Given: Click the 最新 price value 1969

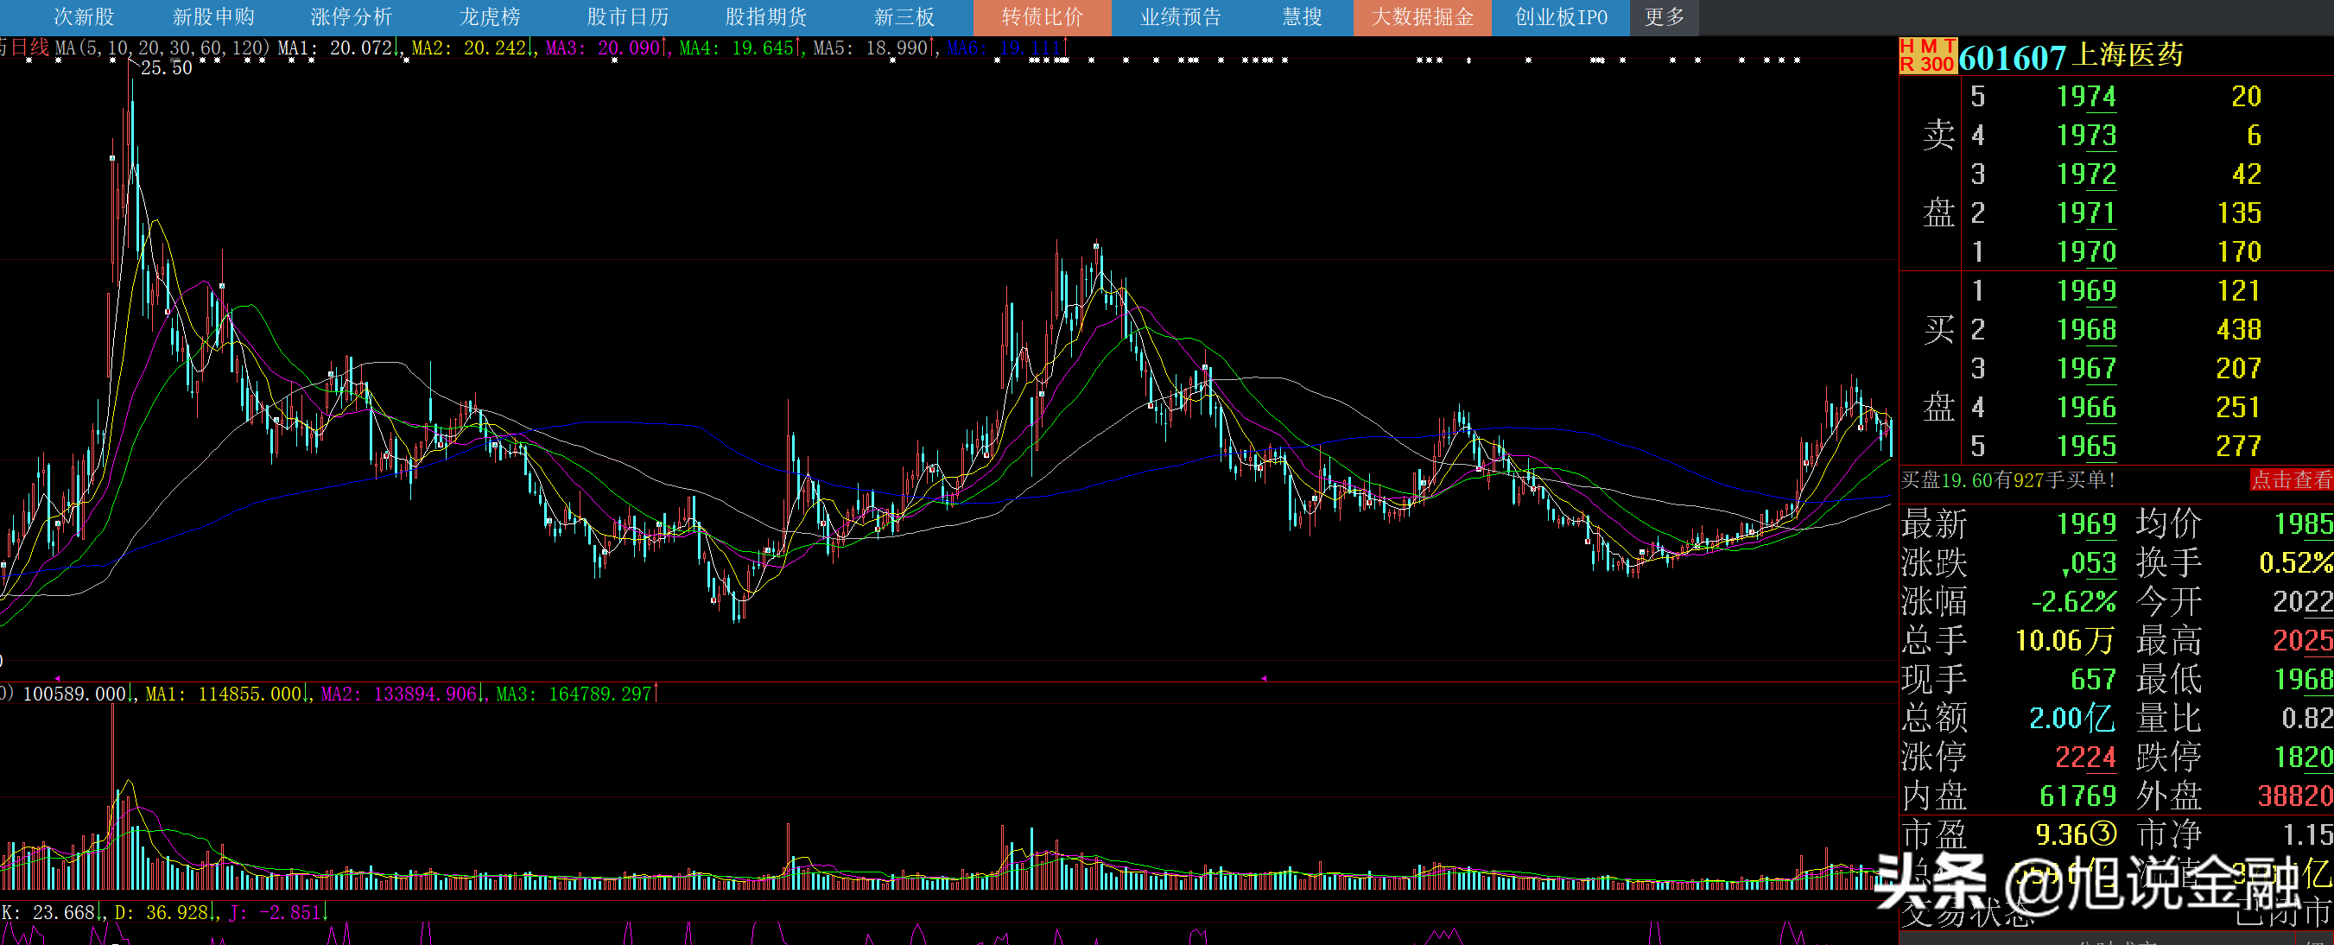Looking at the screenshot, I should pyautogui.click(x=2087, y=524).
